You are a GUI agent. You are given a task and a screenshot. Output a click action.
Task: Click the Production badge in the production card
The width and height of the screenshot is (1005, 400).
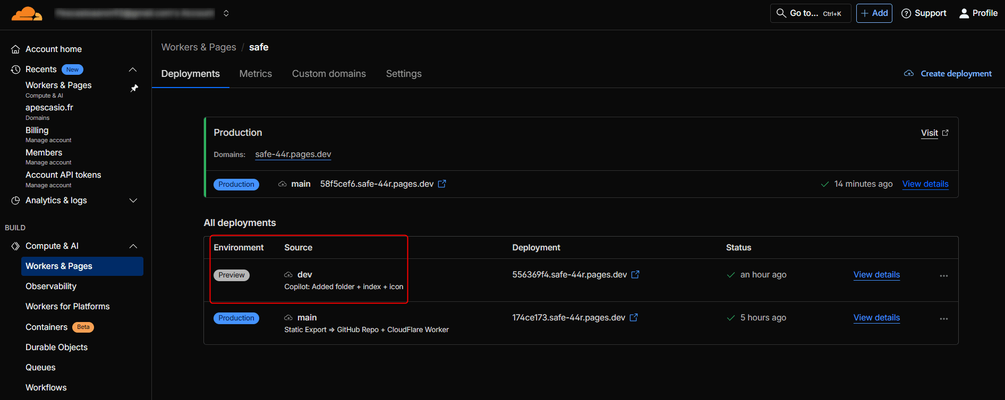236,185
